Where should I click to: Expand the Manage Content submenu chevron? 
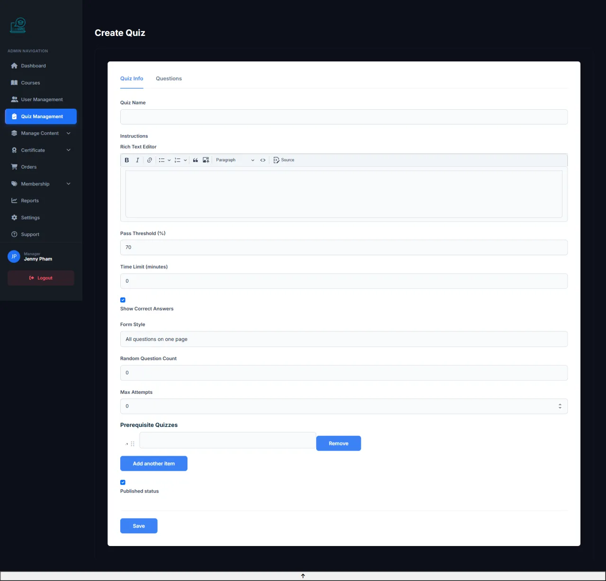[x=69, y=133]
